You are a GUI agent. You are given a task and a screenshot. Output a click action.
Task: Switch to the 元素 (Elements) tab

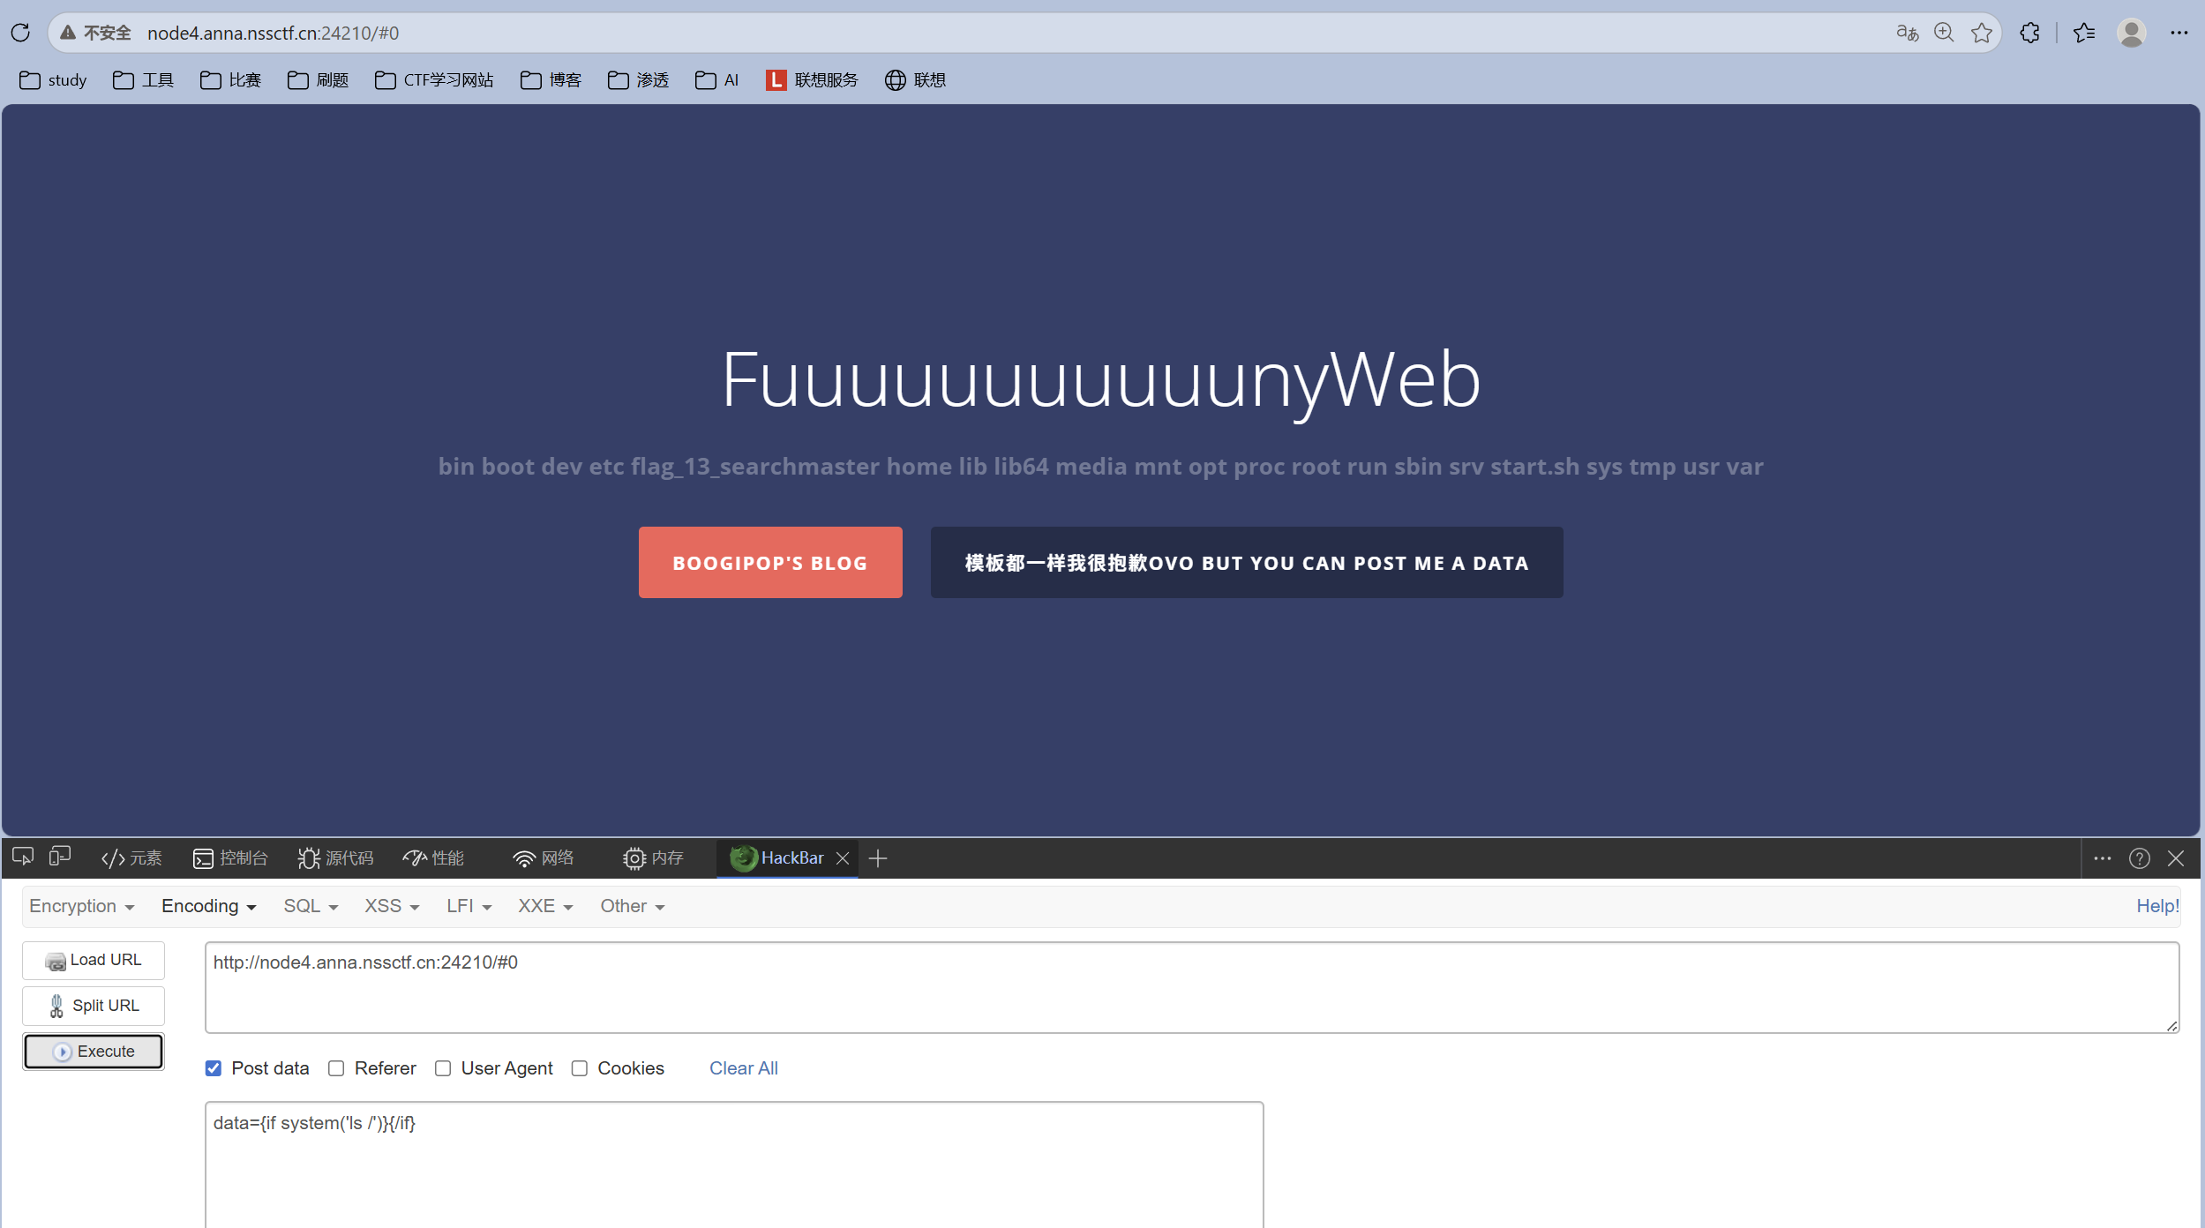pos(131,858)
